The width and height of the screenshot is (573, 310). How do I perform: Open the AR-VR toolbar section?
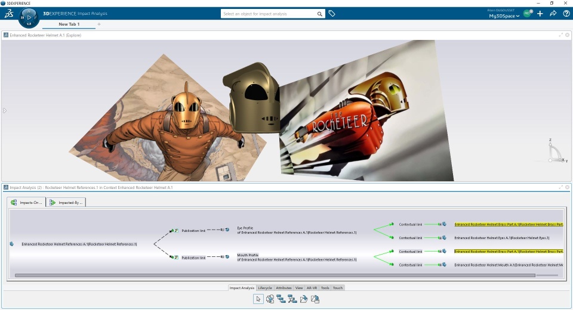(x=312, y=288)
